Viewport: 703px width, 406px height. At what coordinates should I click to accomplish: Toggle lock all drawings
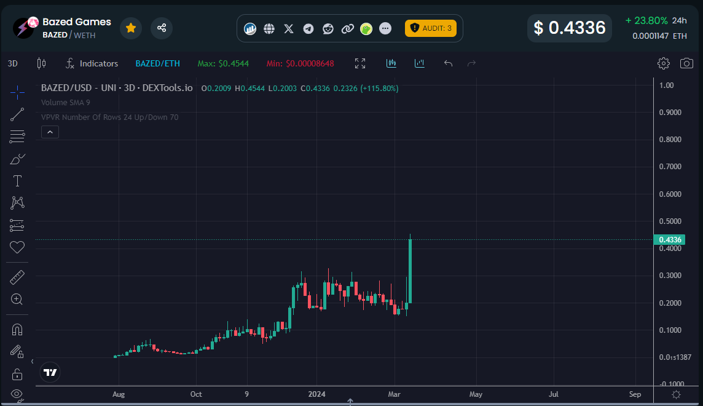click(17, 373)
